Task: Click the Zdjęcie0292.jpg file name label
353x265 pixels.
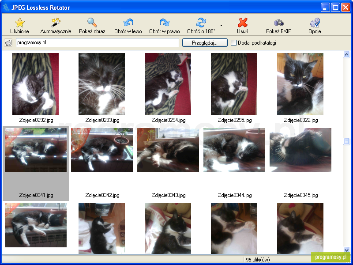Action: [x=36, y=120]
